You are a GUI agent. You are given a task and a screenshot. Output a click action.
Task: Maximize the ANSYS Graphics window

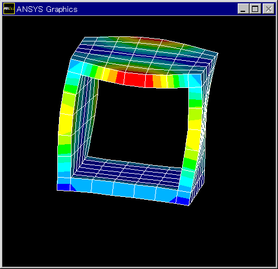pyautogui.click(x=255, y=9)
